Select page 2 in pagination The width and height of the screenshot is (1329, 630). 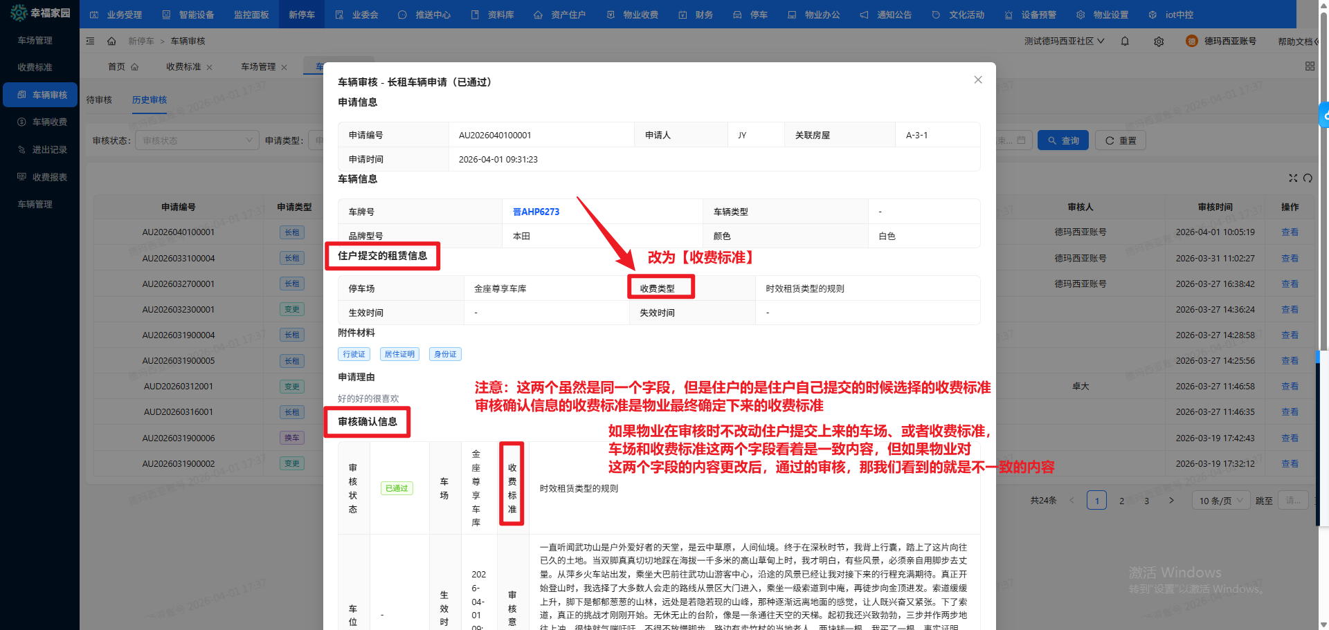[x=1121, y=500]
